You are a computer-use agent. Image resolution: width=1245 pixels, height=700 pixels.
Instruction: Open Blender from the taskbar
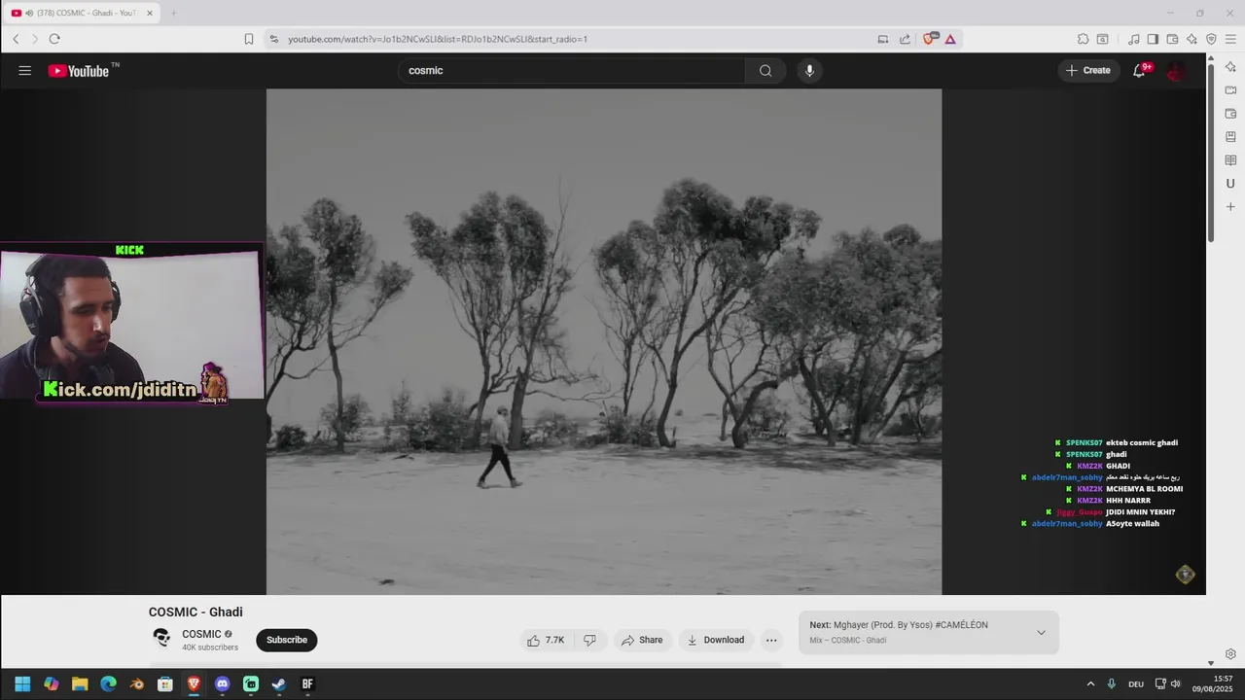[x=137, y=684]
